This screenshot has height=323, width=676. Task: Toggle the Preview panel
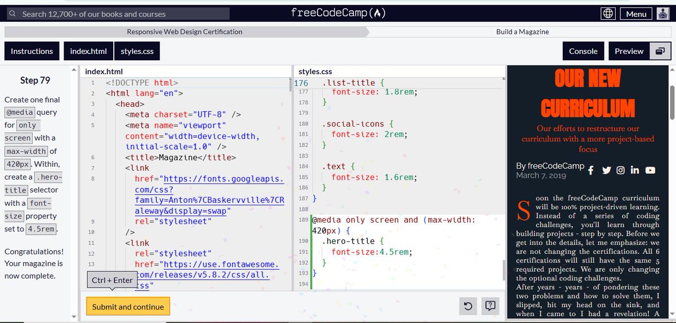click(629, 51)
